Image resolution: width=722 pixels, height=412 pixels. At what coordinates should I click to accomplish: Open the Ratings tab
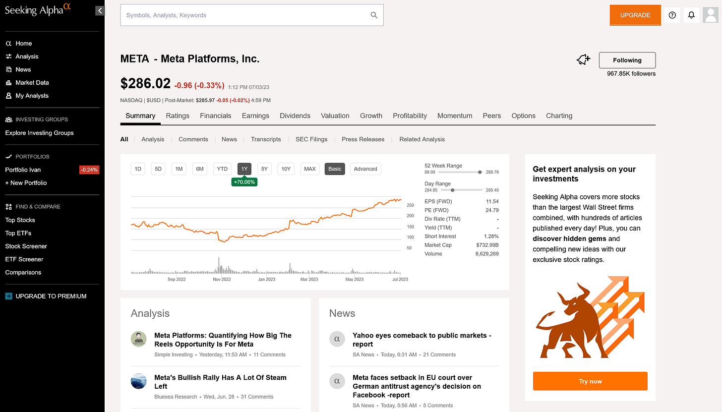click(178, 116)
